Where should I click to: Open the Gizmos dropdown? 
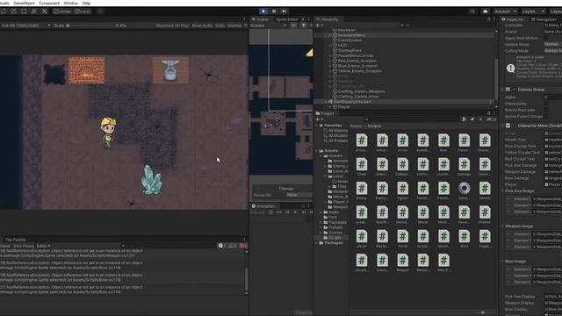tap(237, 25)
